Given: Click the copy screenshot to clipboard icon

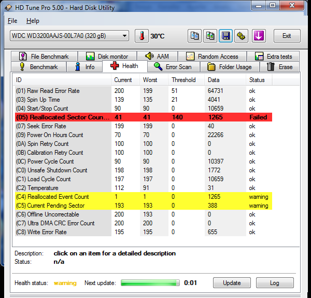Looking at the screenshot, I should pos(210,36).
